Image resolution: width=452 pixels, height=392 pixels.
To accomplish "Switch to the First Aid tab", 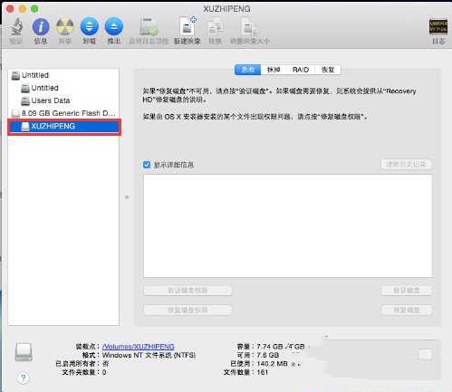I will (x=247, y=70).
